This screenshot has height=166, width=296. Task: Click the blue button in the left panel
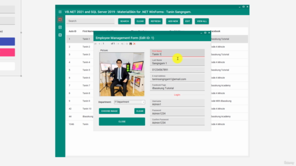click(7, 41)
